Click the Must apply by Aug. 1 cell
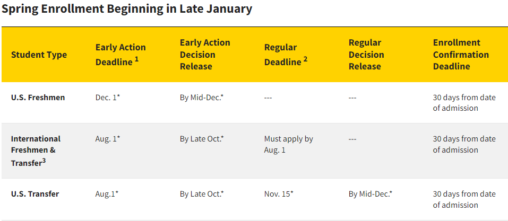508x221 pixels. (x=289, y=144)
